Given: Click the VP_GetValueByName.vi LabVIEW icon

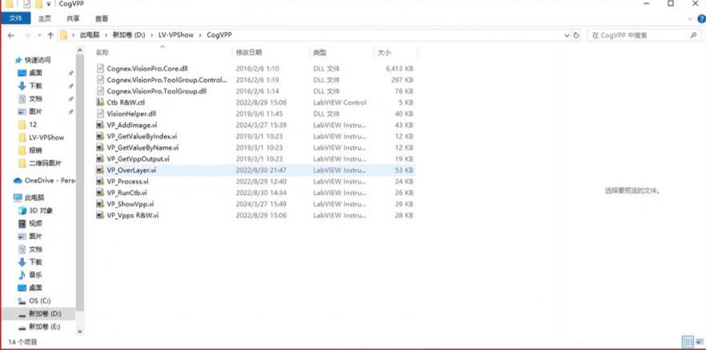Looking at the screenshot, I should 100,147.
